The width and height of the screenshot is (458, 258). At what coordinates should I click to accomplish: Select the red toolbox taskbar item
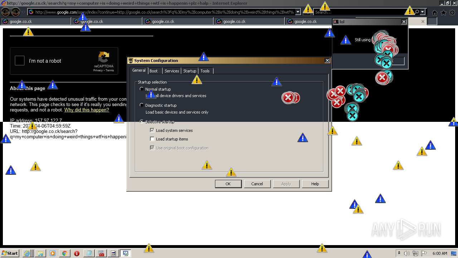[101, 253]
